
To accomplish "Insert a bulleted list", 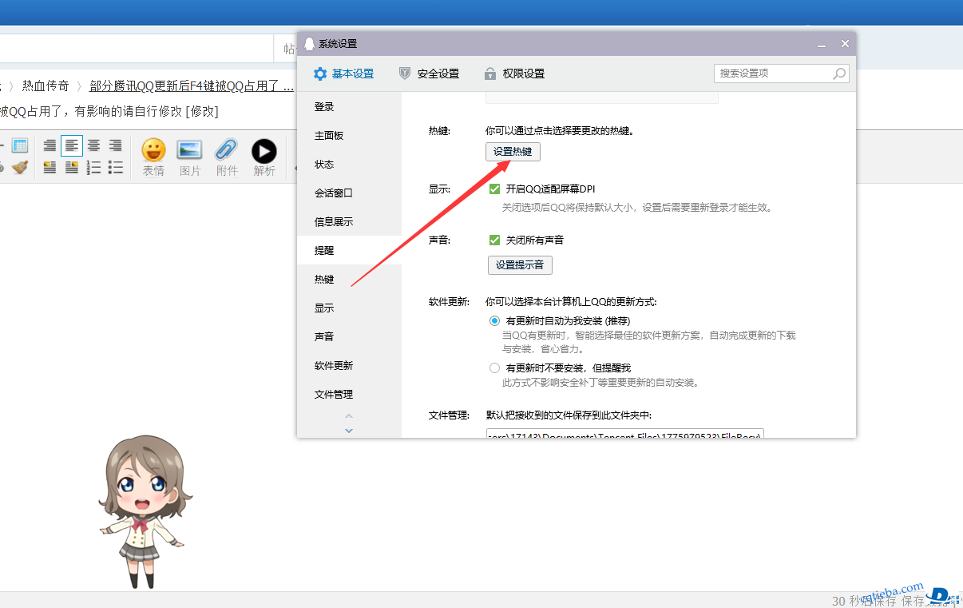I will click(116, 167).
